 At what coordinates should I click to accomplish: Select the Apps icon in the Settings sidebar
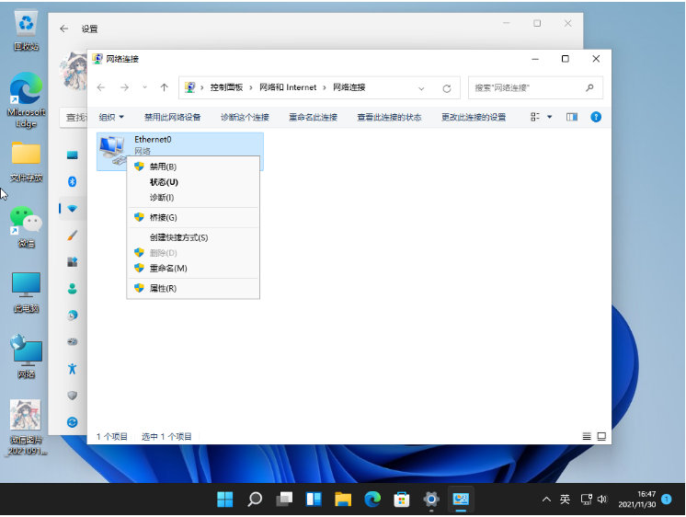click(x=73, y=262)
